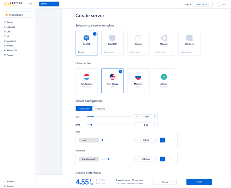Open Personal project options dots
The image size is (231, 188).
29,15
